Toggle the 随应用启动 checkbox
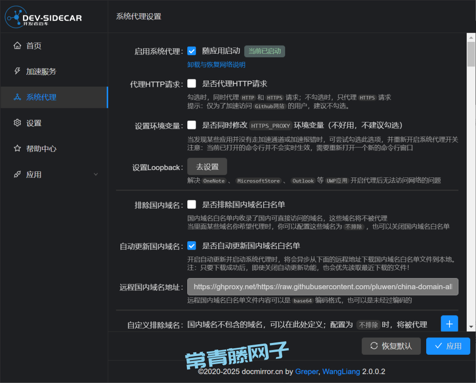 point(192,51)
